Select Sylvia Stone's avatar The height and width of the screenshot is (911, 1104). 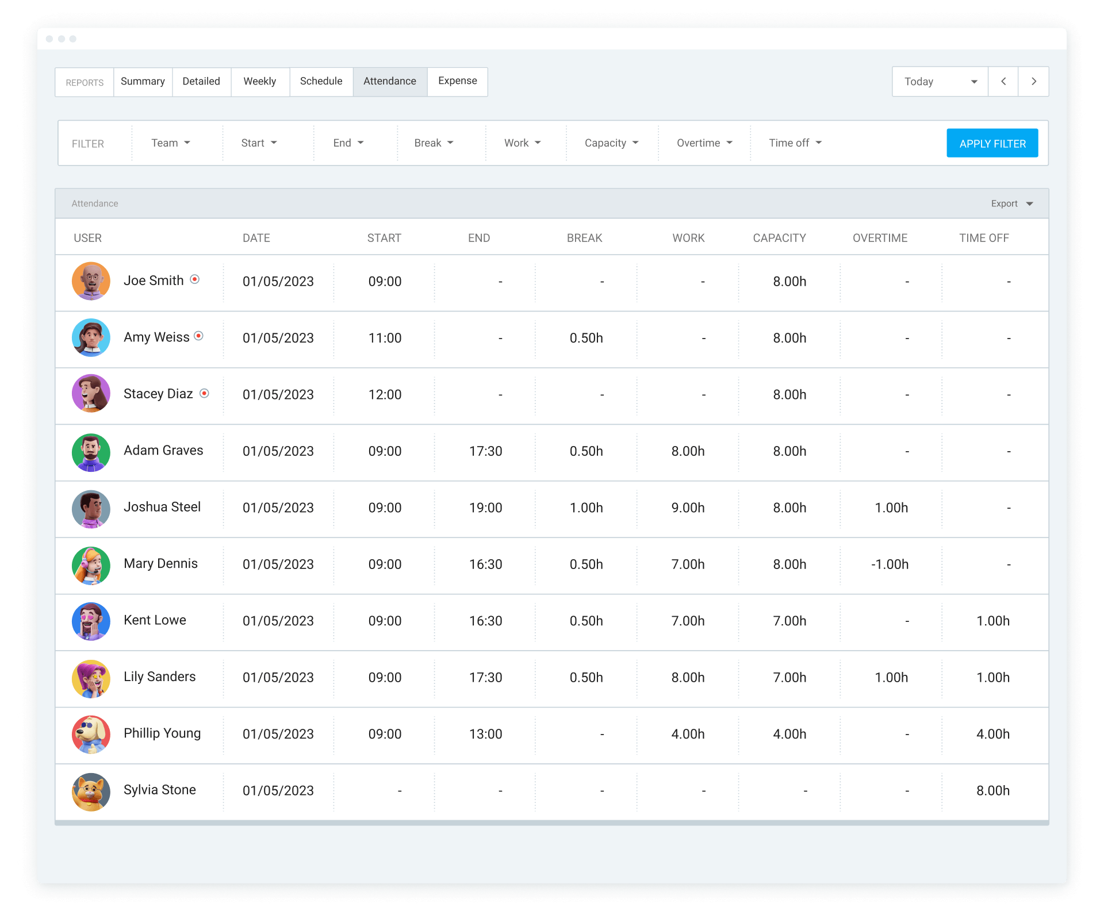pos(91,792)
